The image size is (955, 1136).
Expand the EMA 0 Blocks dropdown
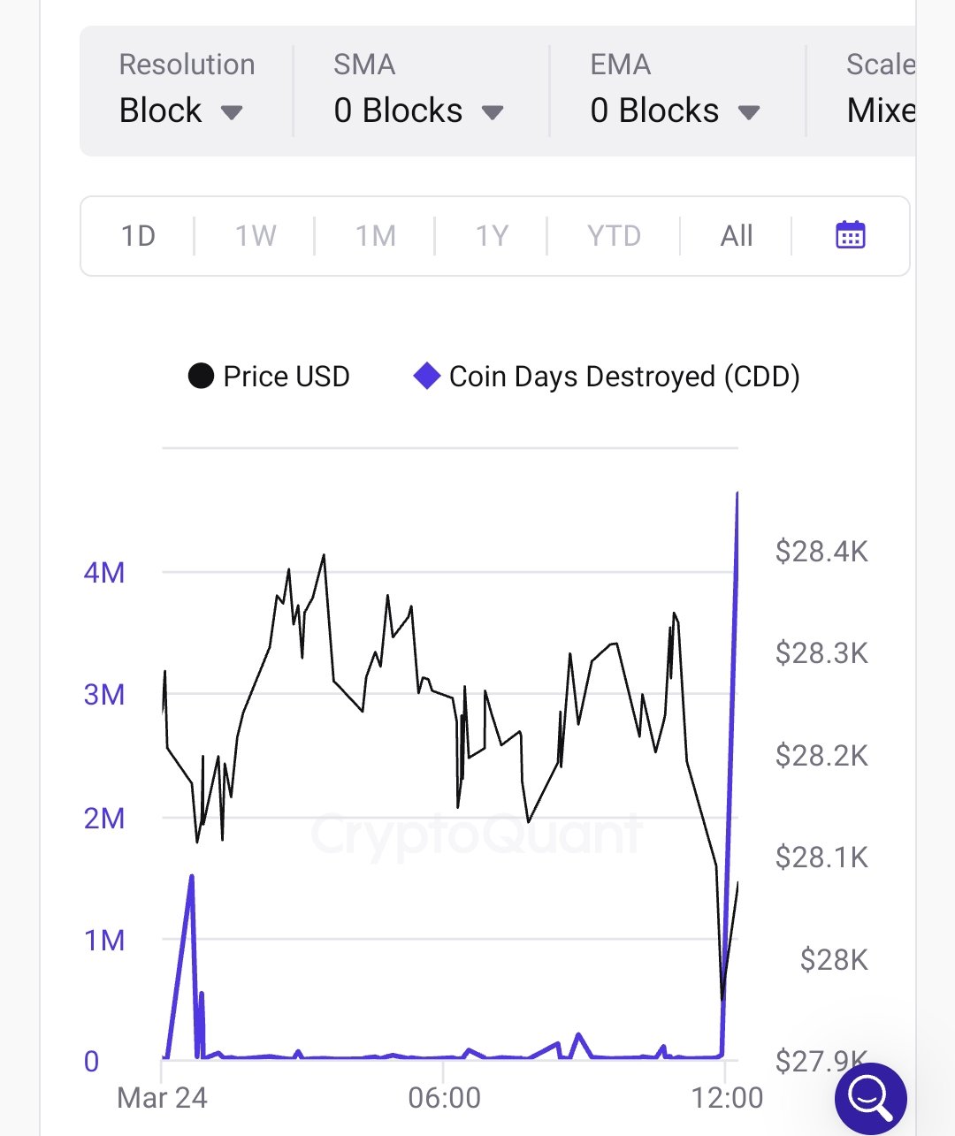tap(675, 111)
